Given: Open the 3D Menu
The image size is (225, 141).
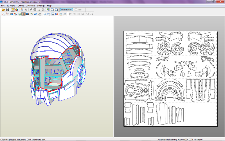Looking at the screenshot, I should [11, 6].
